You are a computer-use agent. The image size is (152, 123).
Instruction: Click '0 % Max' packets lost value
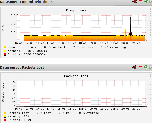[65, 113]
